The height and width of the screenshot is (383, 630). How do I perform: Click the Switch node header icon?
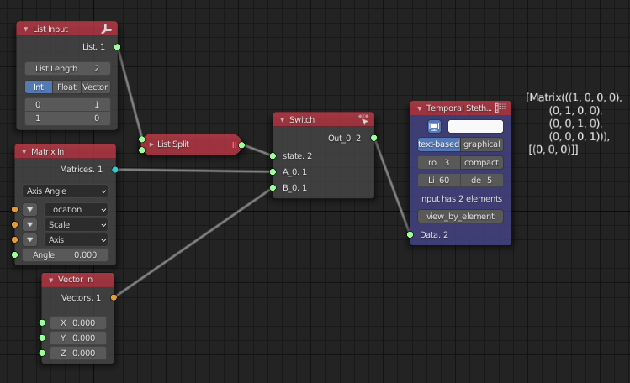tap(363, 119)
